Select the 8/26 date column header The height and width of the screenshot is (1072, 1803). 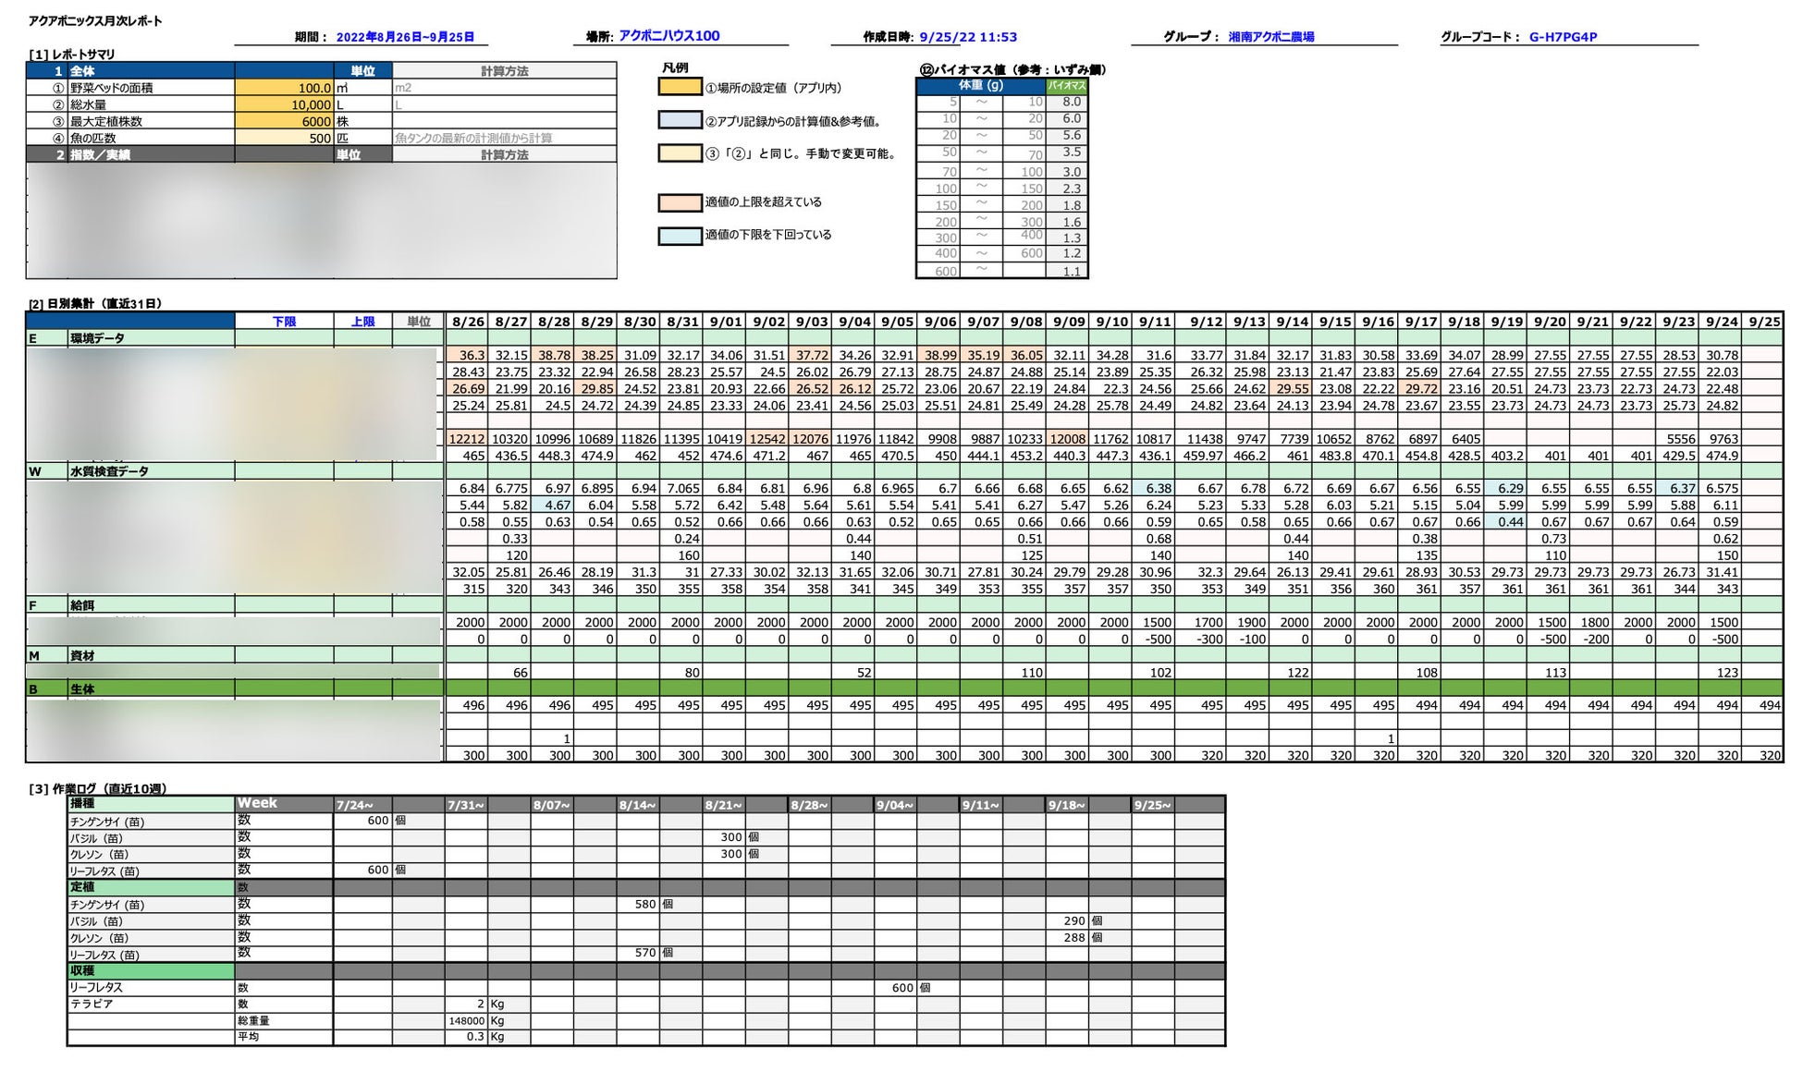(x=468, y=322)
